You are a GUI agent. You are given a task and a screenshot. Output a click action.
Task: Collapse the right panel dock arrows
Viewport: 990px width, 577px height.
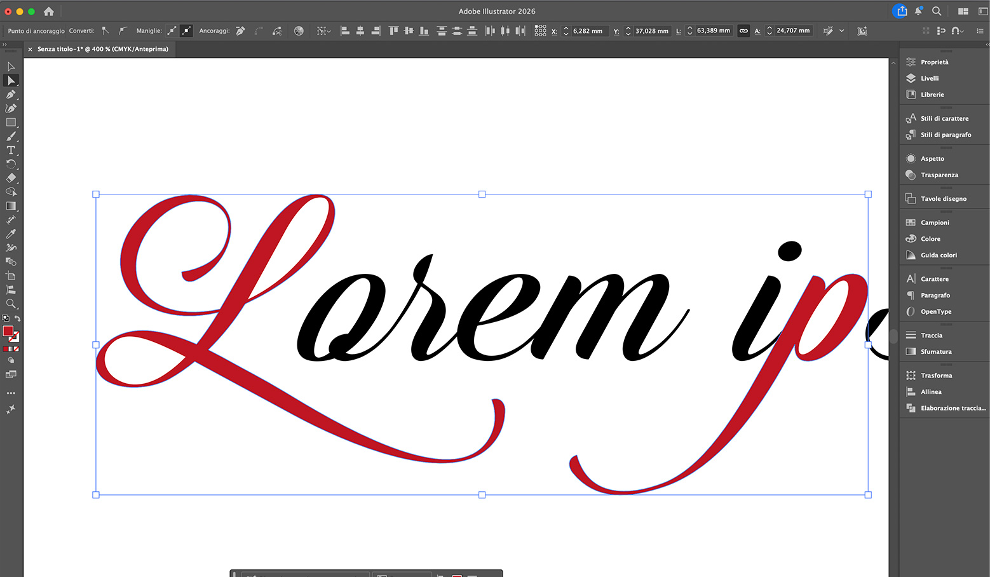point(987,44)
